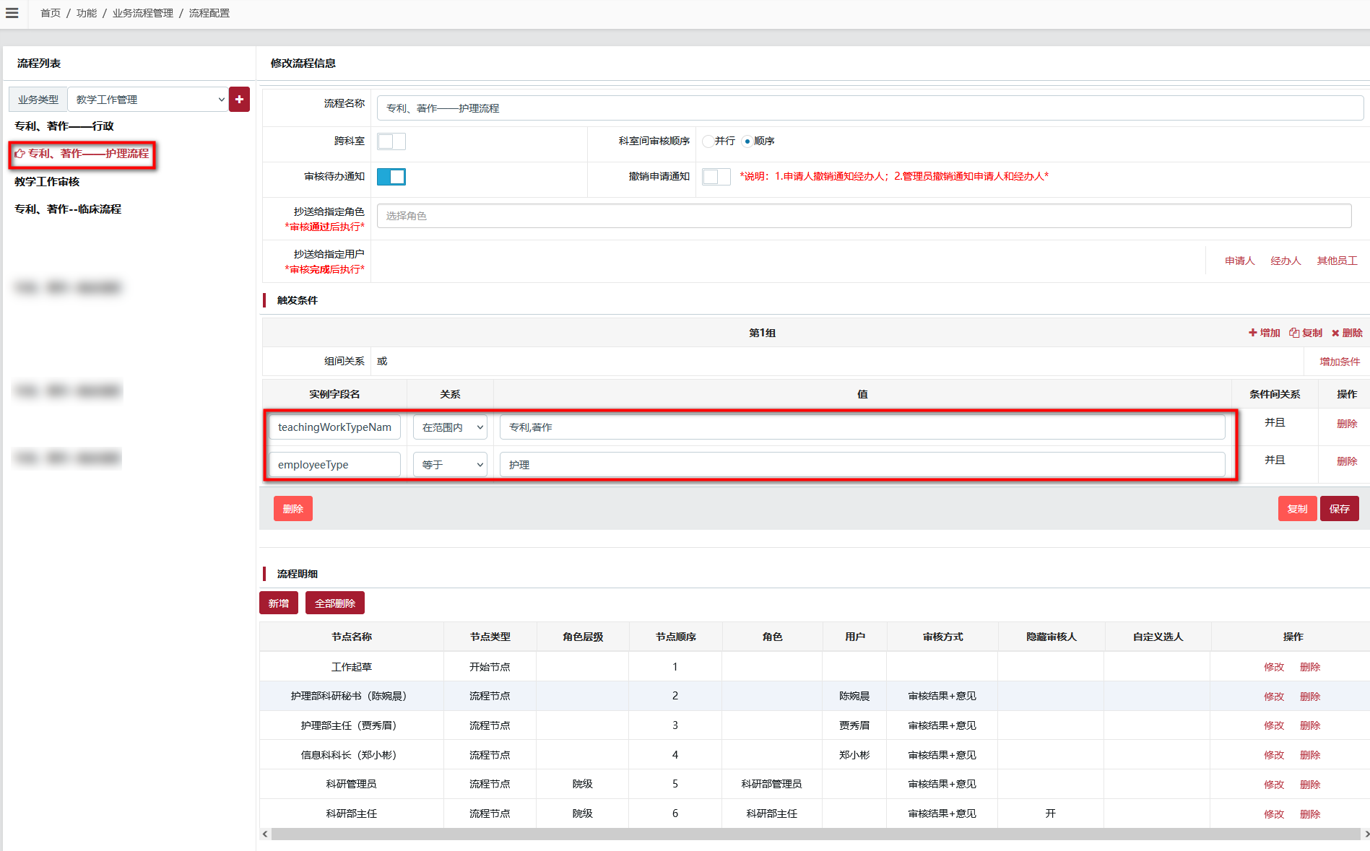Add a node with 新增
Screen dimensions: 1370x851
[279, 603]
